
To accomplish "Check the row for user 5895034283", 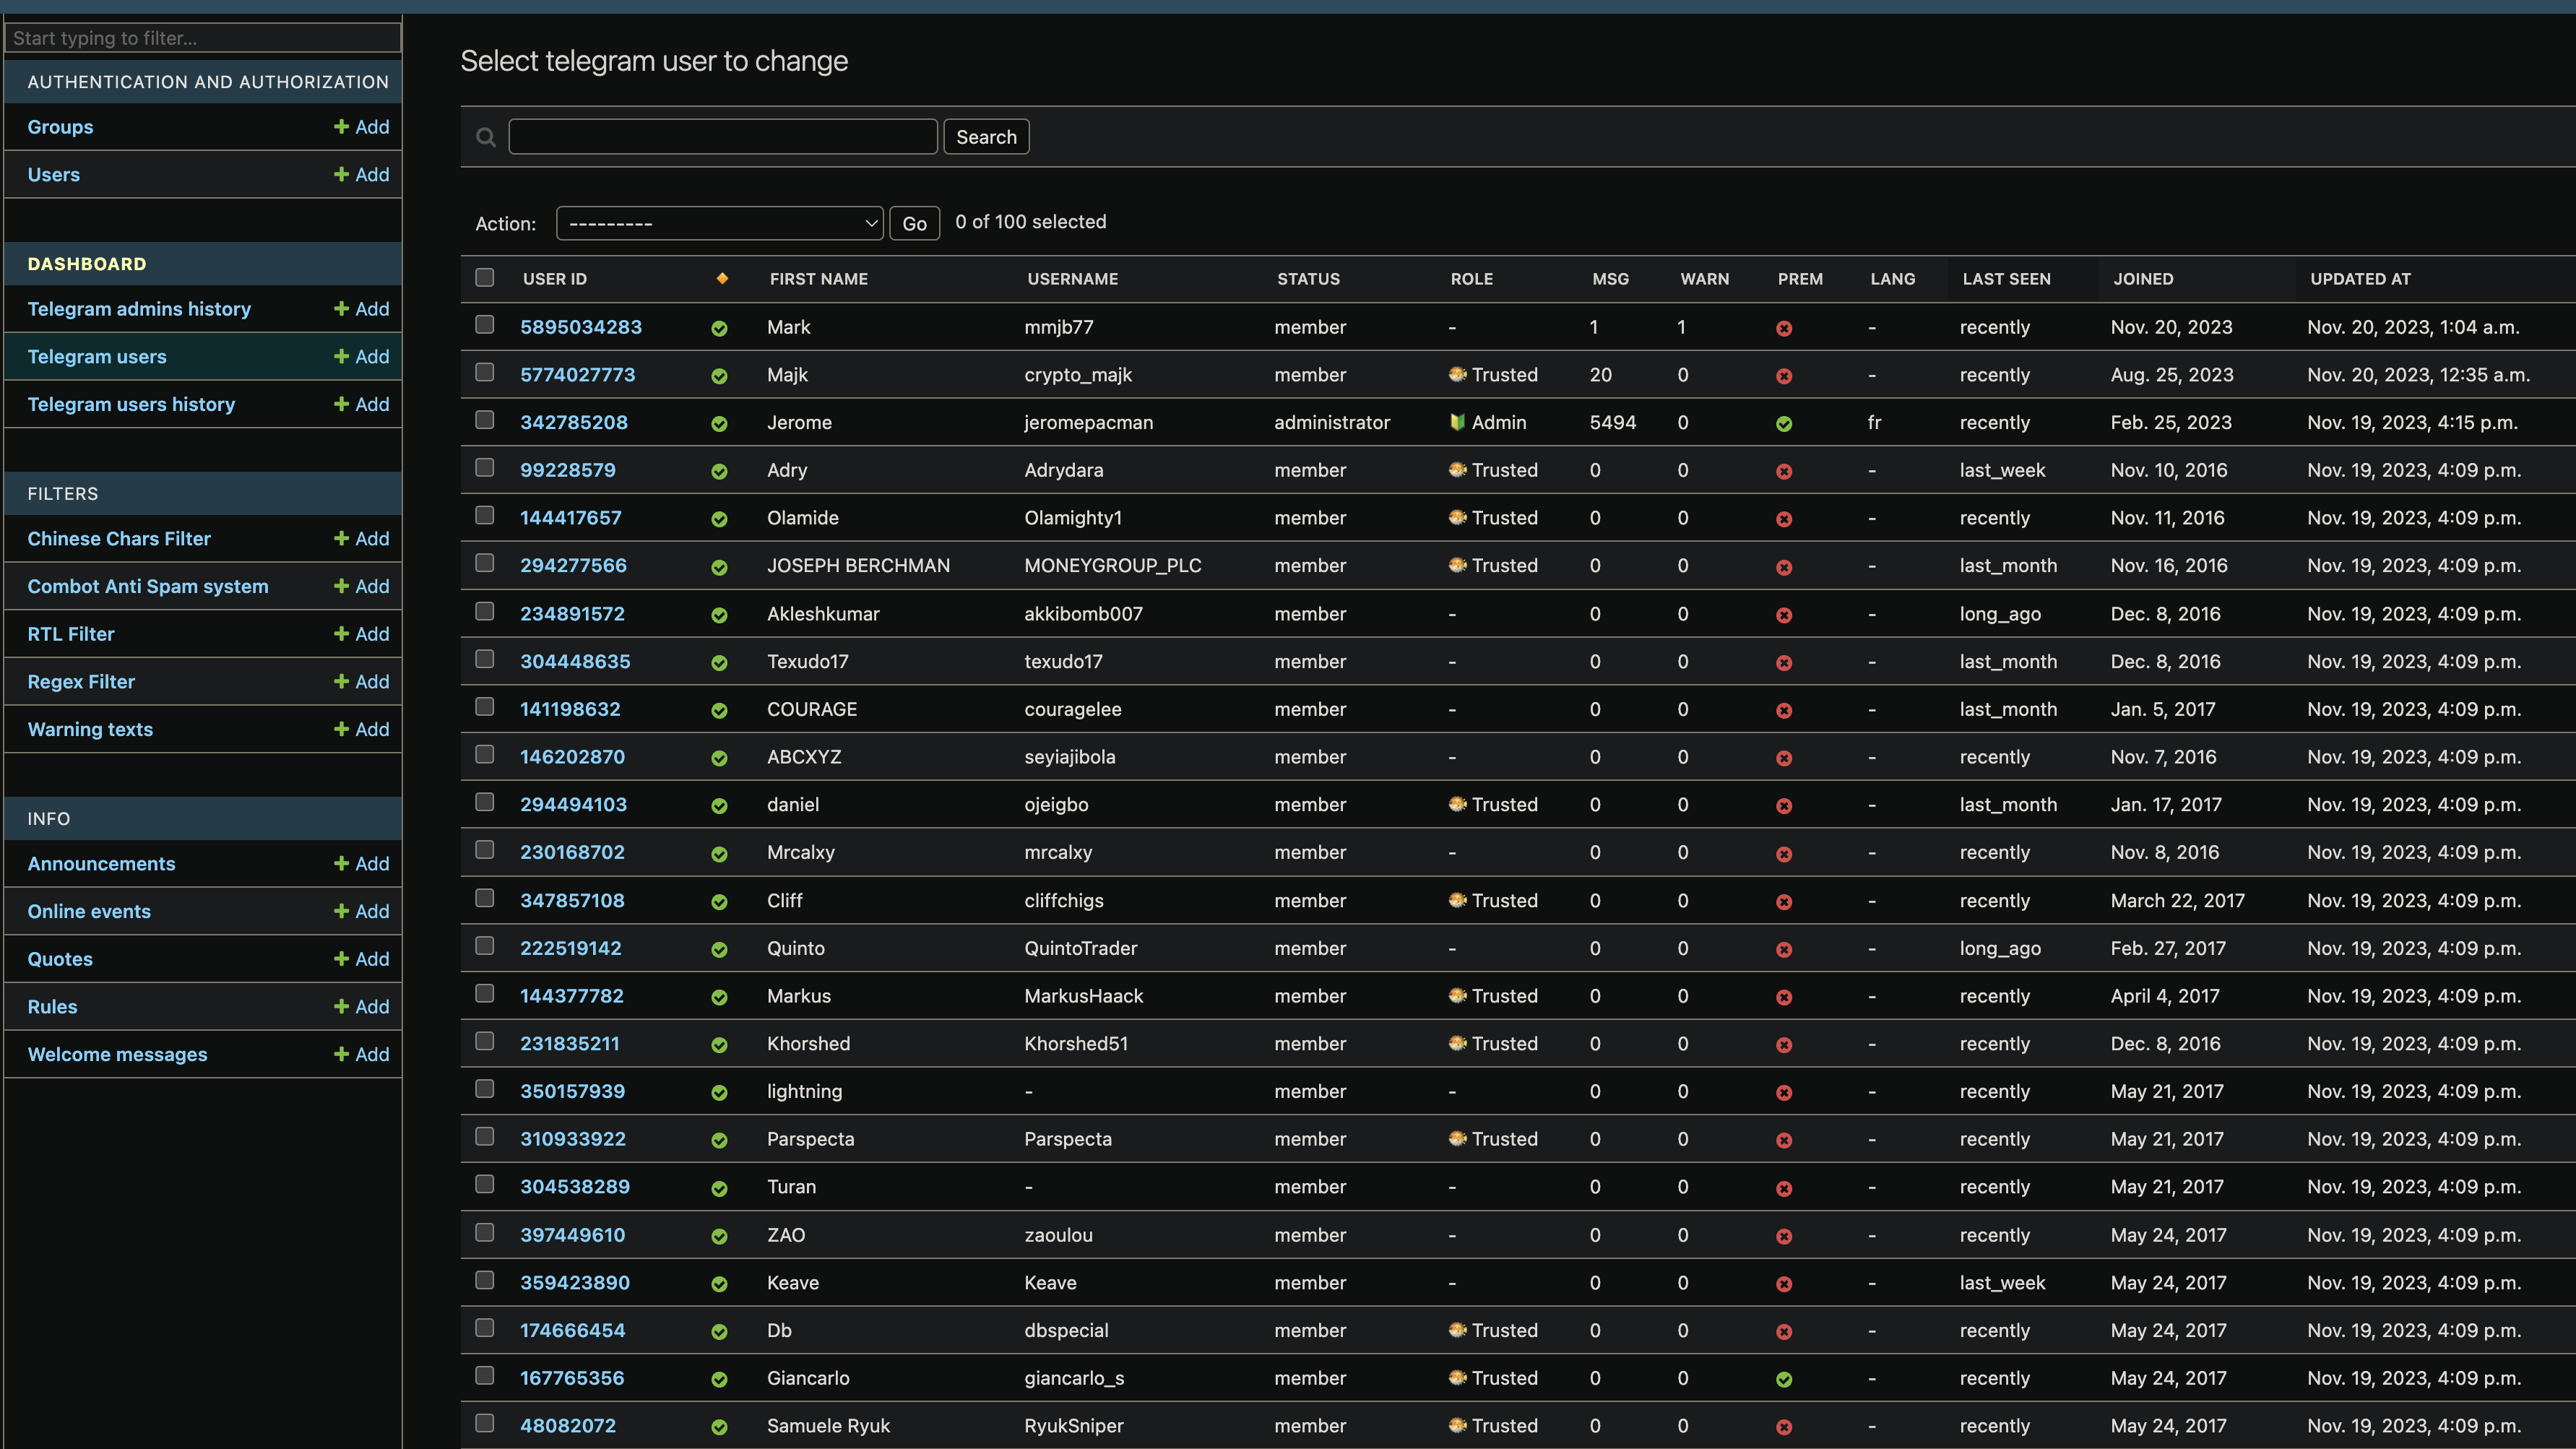I will (x=485, y=325).
